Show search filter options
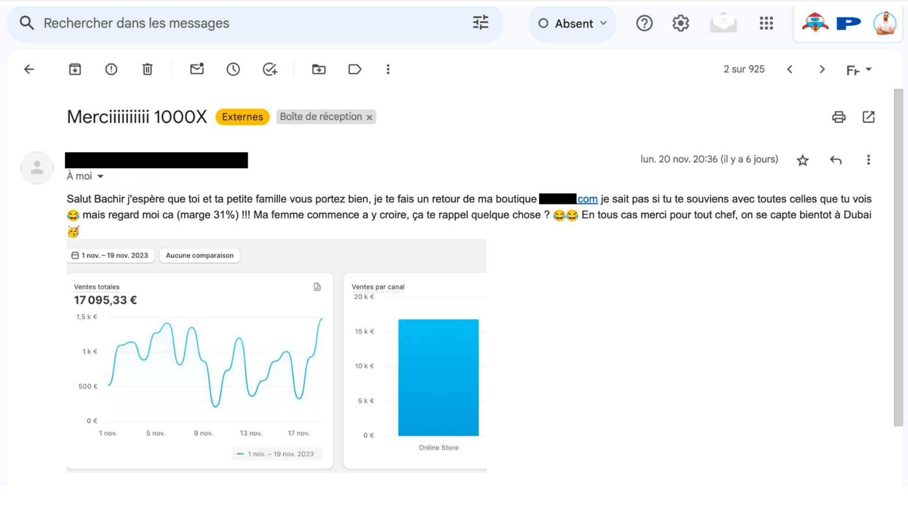The height and width of the screenshot is (509, 908). [480, 23]
